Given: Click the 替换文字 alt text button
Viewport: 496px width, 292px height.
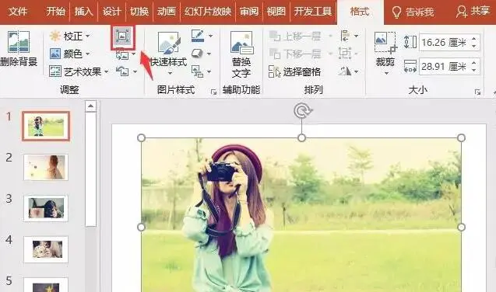Looking at the screenshot, I should [x=241, y=54].
